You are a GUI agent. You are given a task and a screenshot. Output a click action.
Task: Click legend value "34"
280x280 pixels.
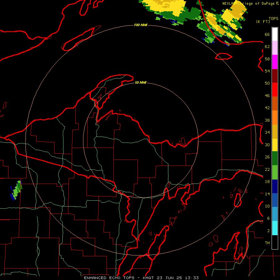pyautogui.click(x=267, y=133)
